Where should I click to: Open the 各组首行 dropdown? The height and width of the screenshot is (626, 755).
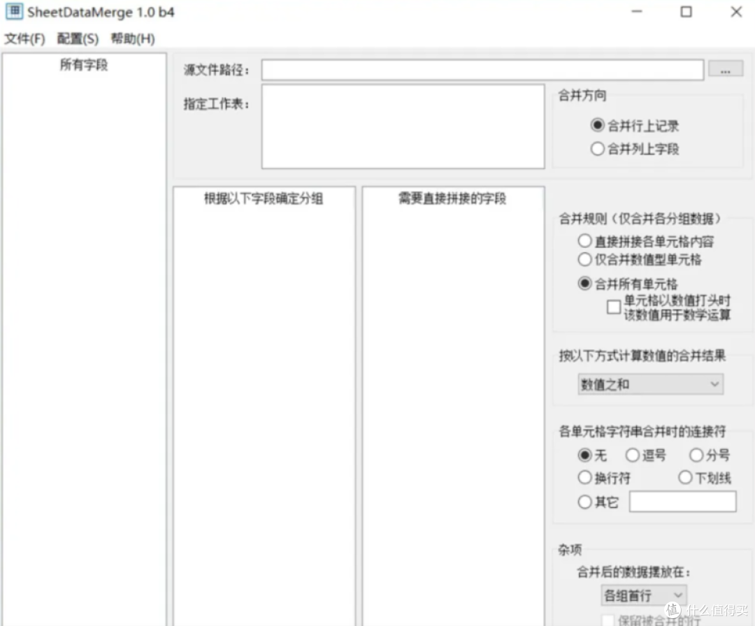[x=644, y=595]
